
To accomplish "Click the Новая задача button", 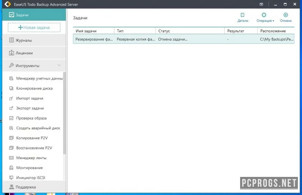I will tap(34, 28).
